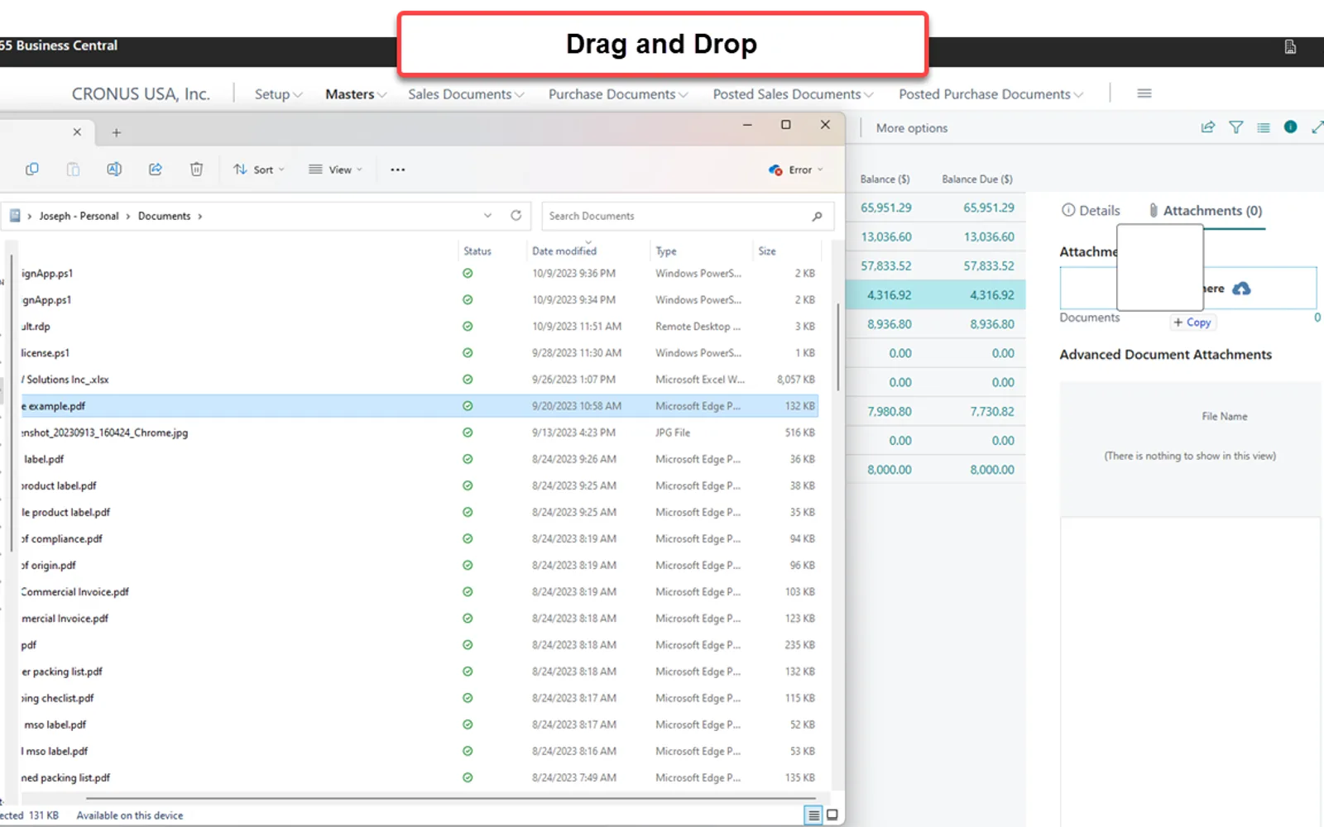Screen dimensions: 1324x827
Task: Expand the Masters menu
Action: pyautogui.click(x=356, y=94)
